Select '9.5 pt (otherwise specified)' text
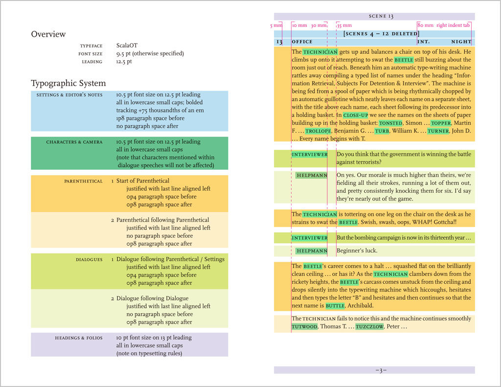The width and height of the screenshot is (501, 387). coord(150,53)
